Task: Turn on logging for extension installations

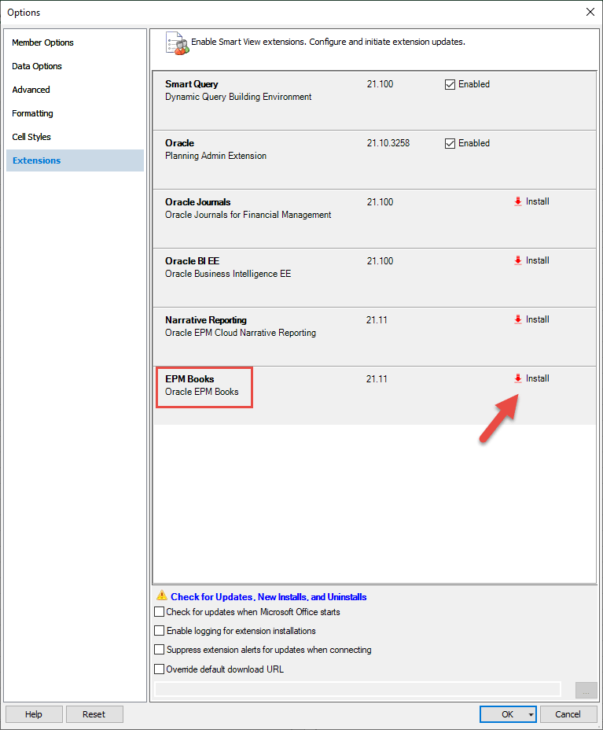Action: pyautogui.click(x=160, y=631)
